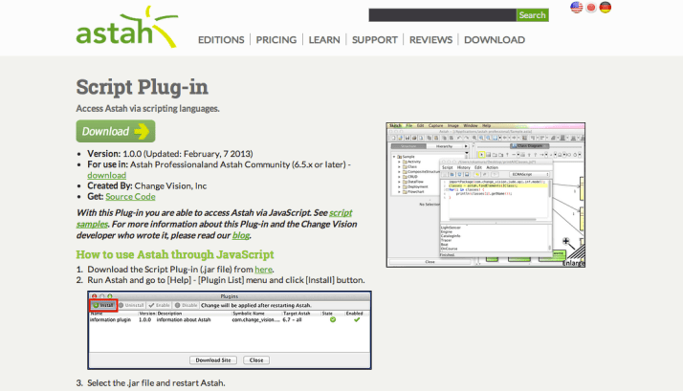Open the SUPPORT menu
Screen dimensions: 683x391
point(375,40)
